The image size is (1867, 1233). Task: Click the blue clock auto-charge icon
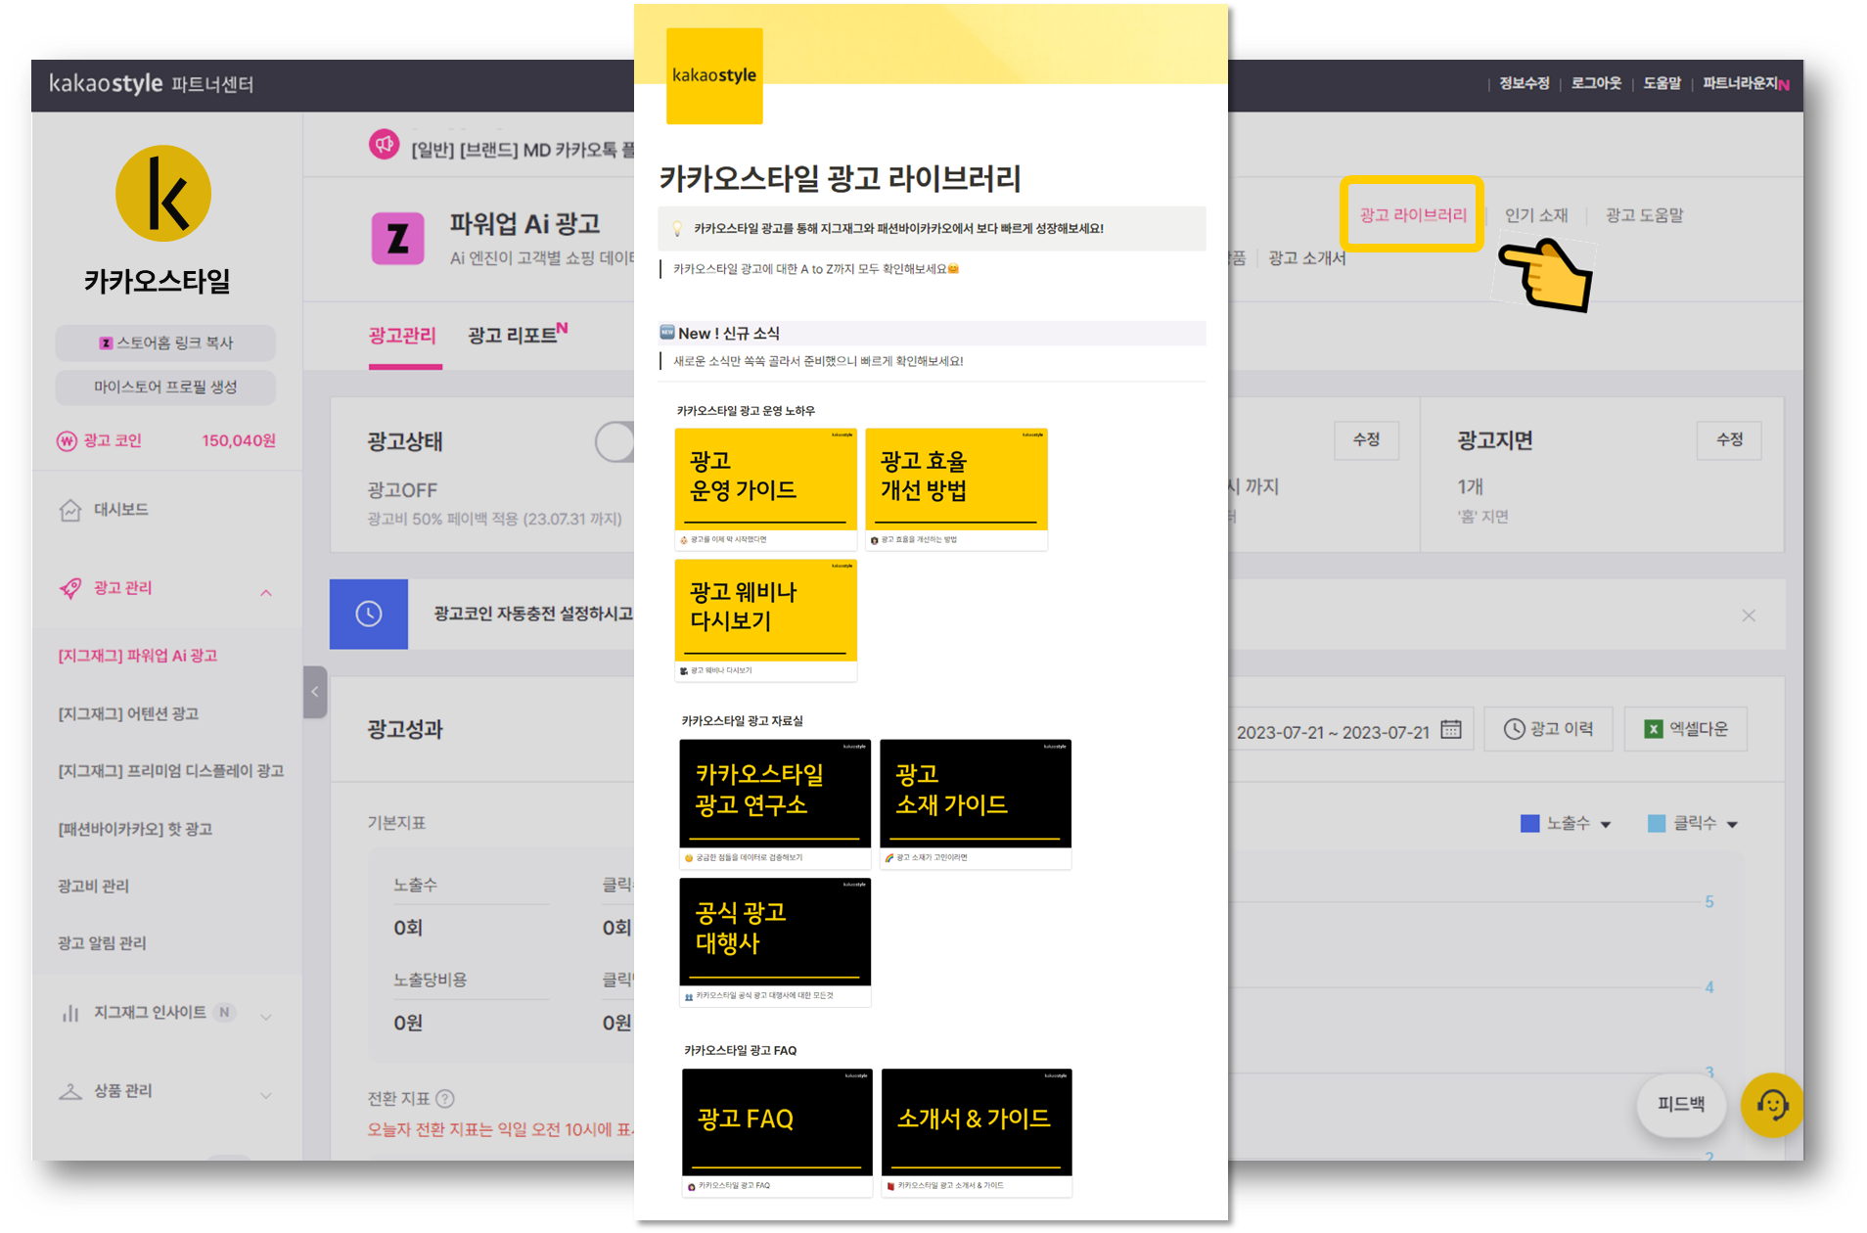tap(368, 615)
